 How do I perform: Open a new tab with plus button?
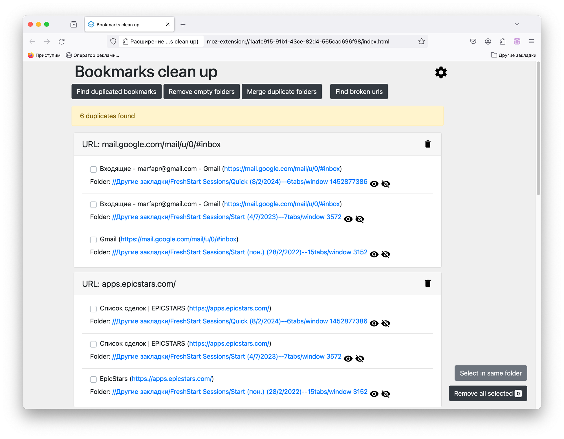pyautogui.click(x=183, y=25)
